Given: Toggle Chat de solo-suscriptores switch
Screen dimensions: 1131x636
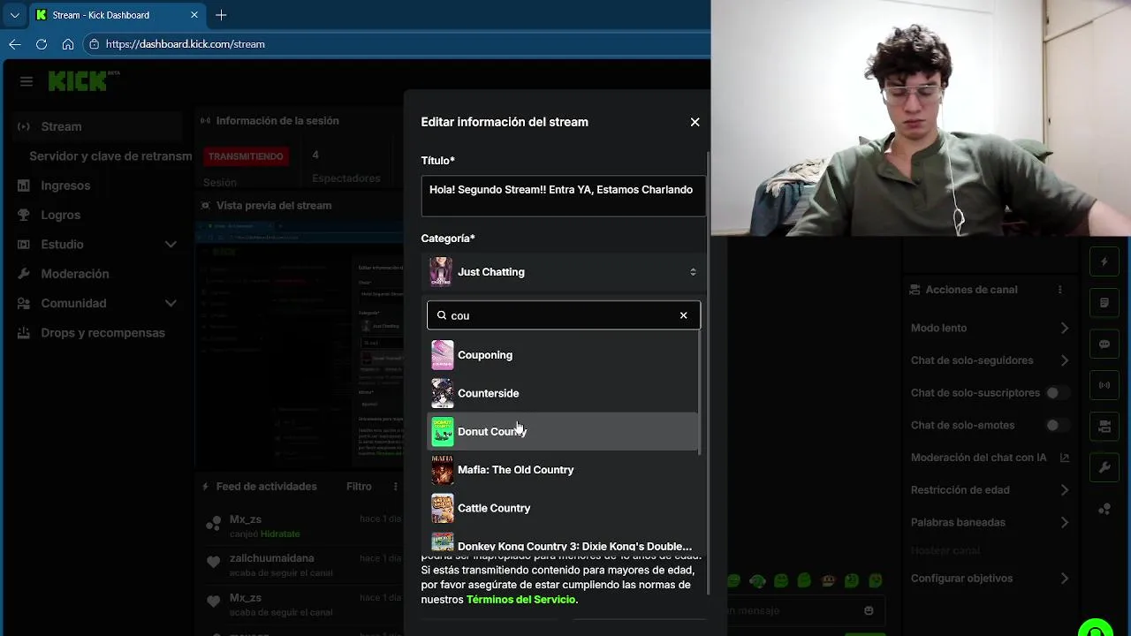Looking at the screenshot, I should (1057, 392).
